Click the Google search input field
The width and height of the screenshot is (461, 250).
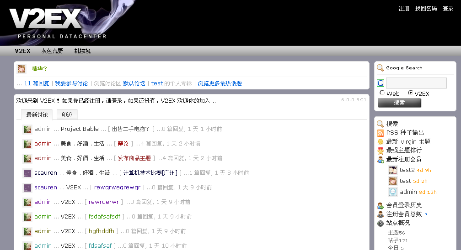[x=416, y=83]
